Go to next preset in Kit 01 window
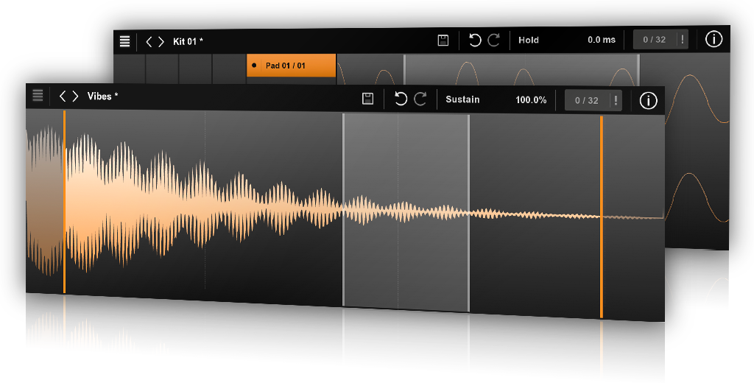 pos(161,42)
